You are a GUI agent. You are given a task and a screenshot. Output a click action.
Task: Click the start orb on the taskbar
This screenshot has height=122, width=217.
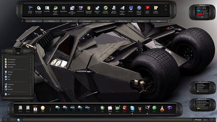click(9, 120)
